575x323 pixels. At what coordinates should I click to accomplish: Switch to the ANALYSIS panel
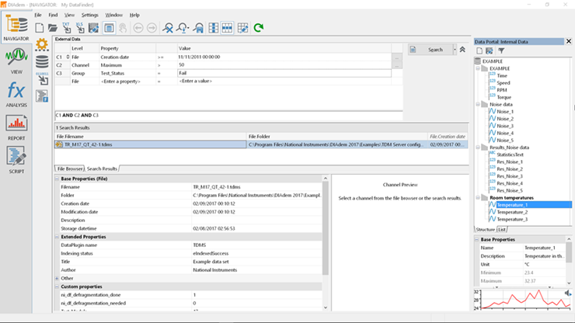pos(16,95)
